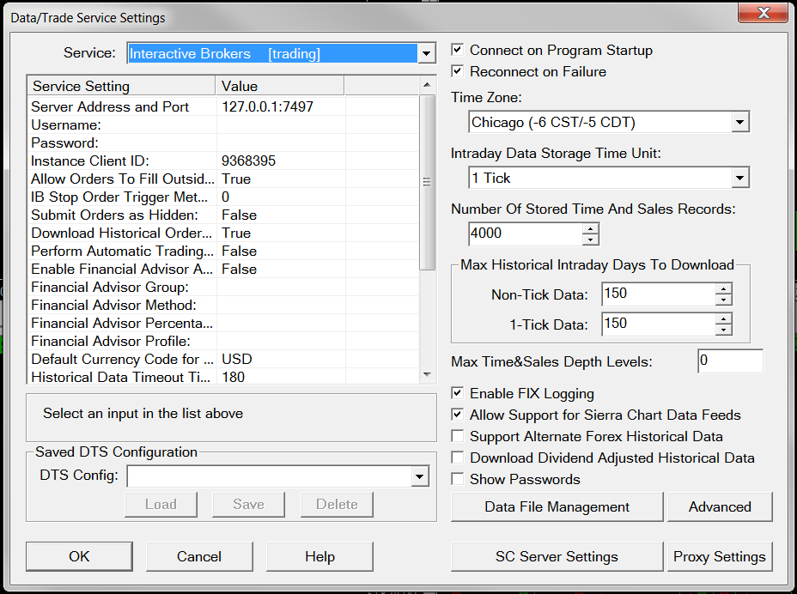Click the OK button
The image size is (797, 594).
click(x=79, y=556)
